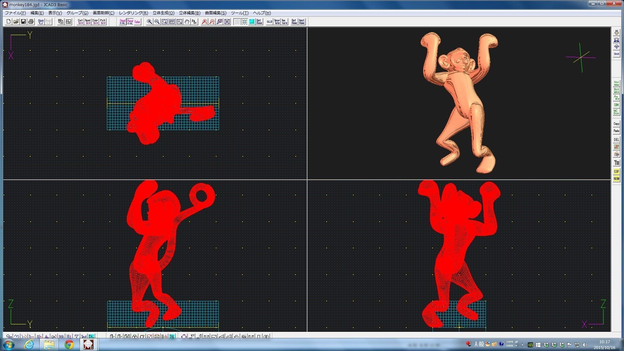Screen dimensions: 624x351
Task: Click the save floppy disk icon
Action: click(23, 22)
